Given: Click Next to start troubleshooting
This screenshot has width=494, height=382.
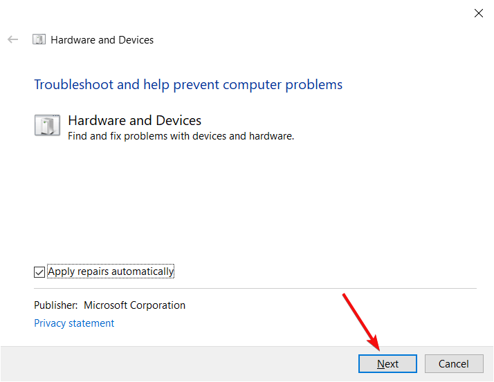Looking at the screenshot, I should coord(387,364).
